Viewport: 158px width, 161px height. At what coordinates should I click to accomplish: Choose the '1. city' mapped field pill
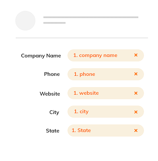tap(106, 112)
